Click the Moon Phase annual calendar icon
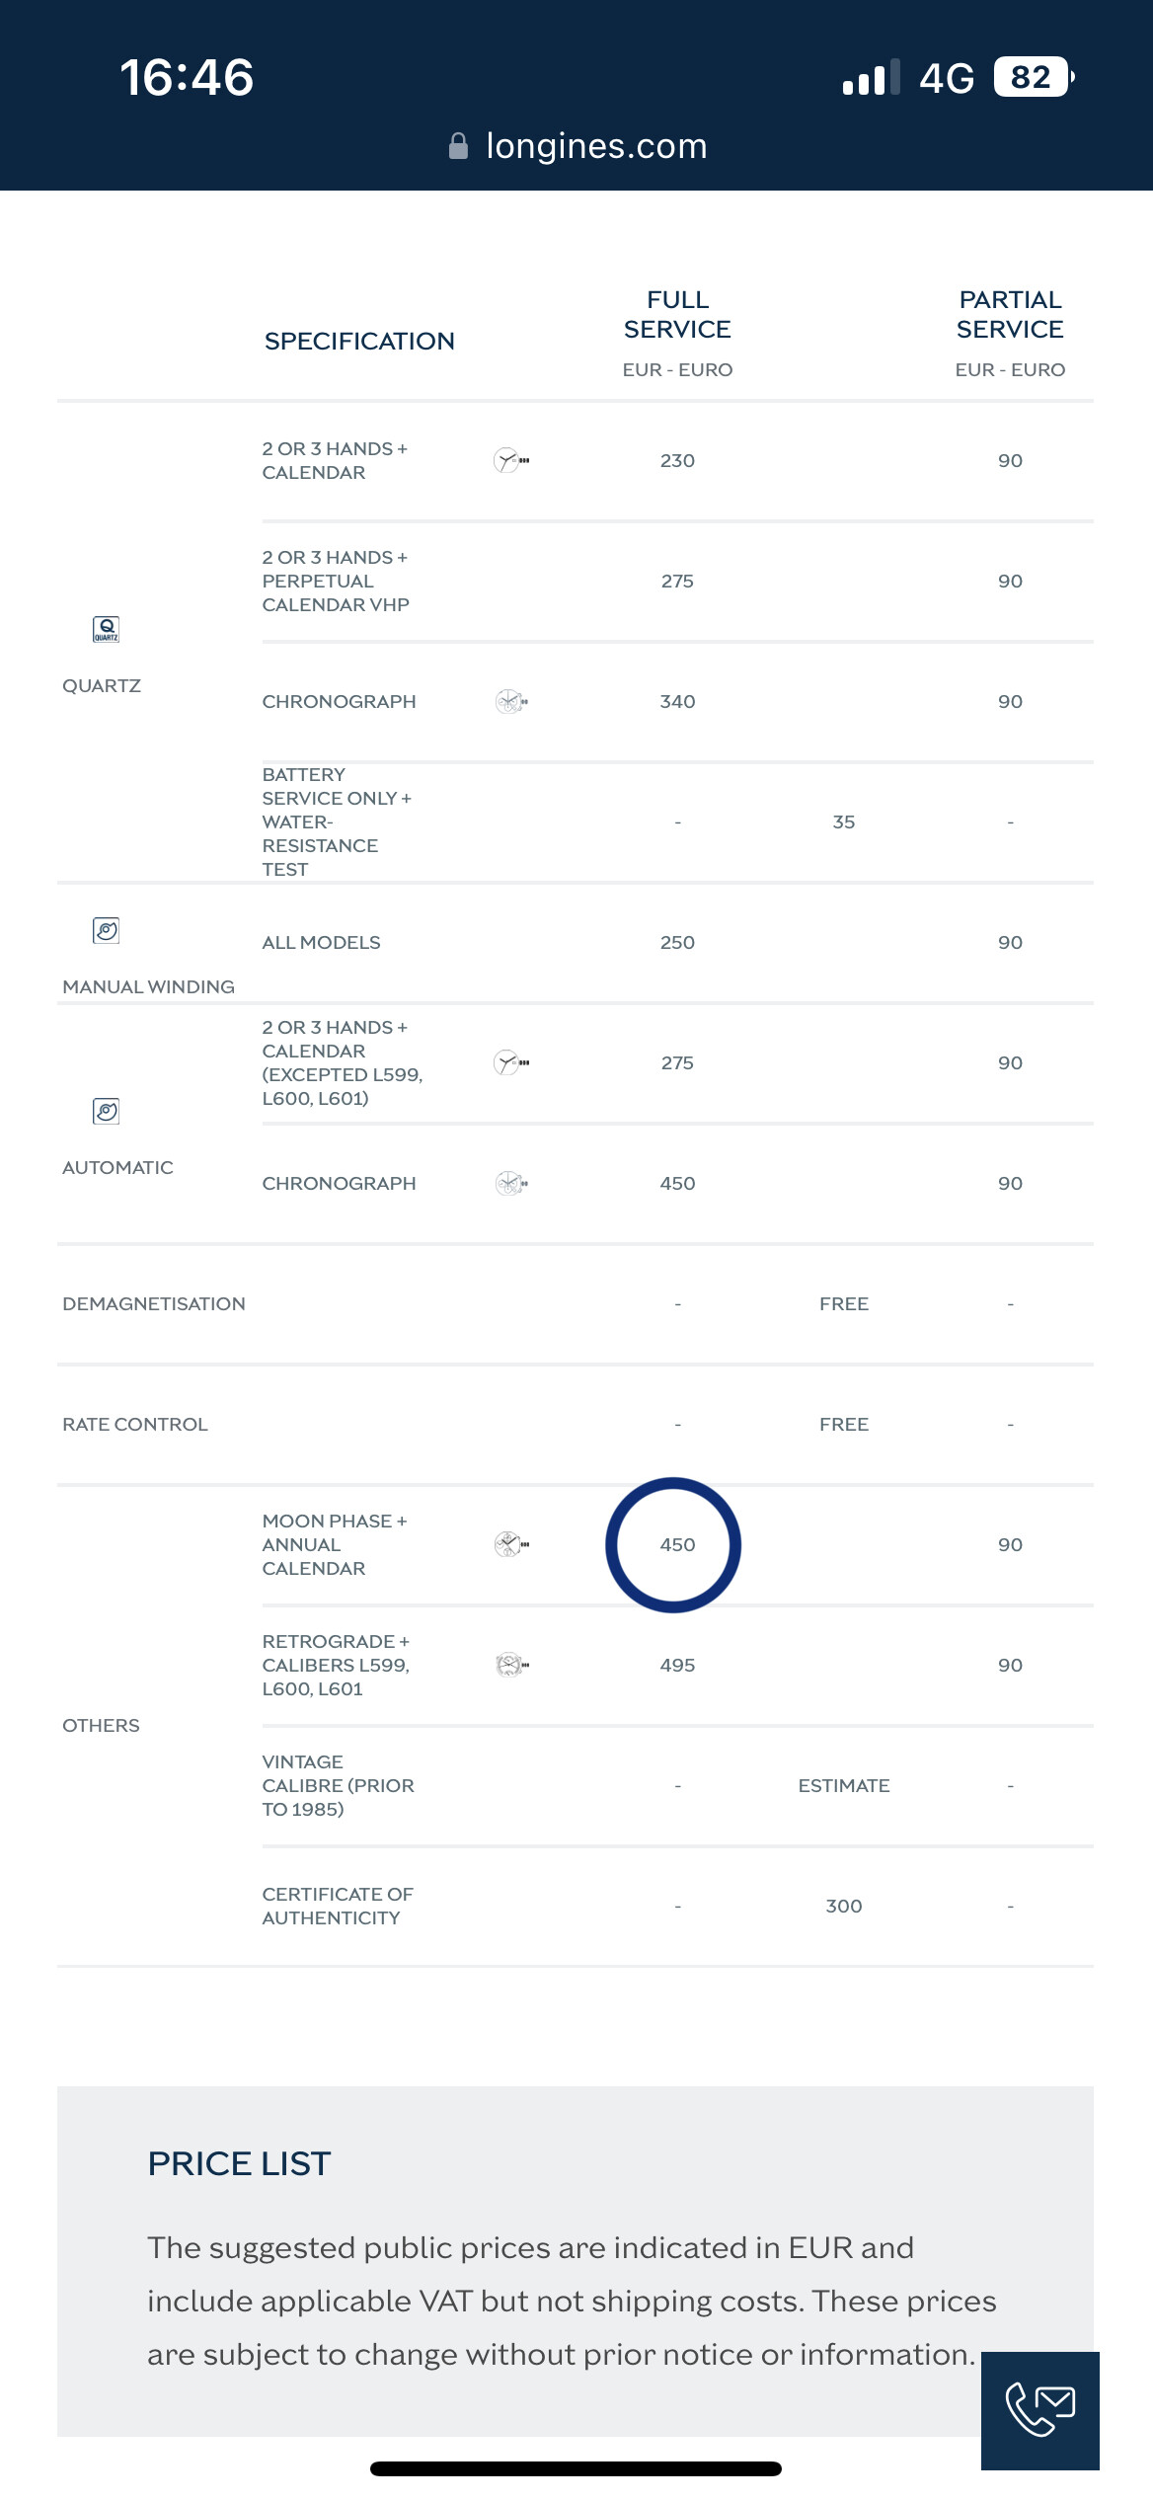The height and width of the screenshot is (2500, 1153). 510,1544
